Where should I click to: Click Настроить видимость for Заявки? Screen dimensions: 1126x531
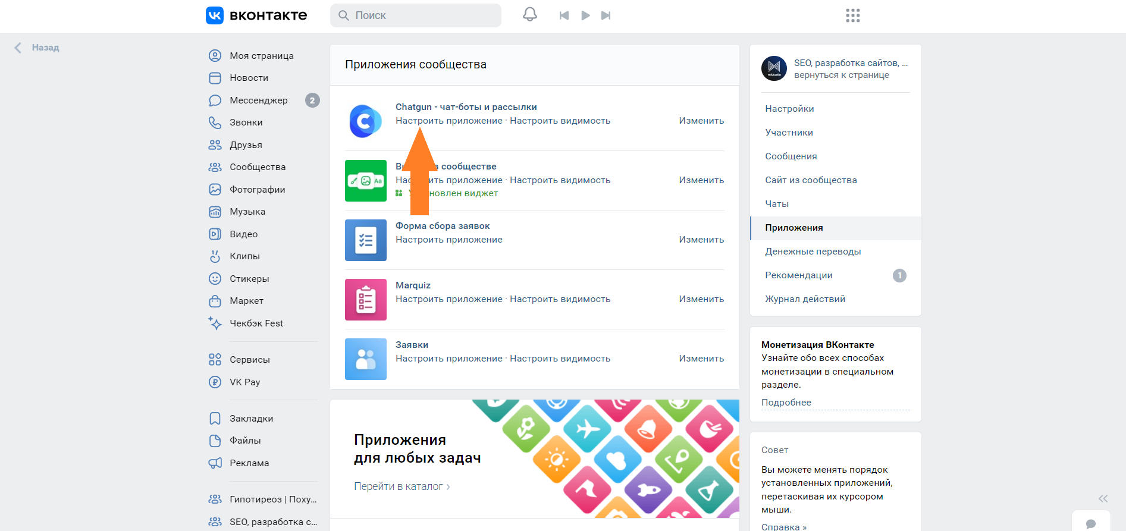(560, 359)
